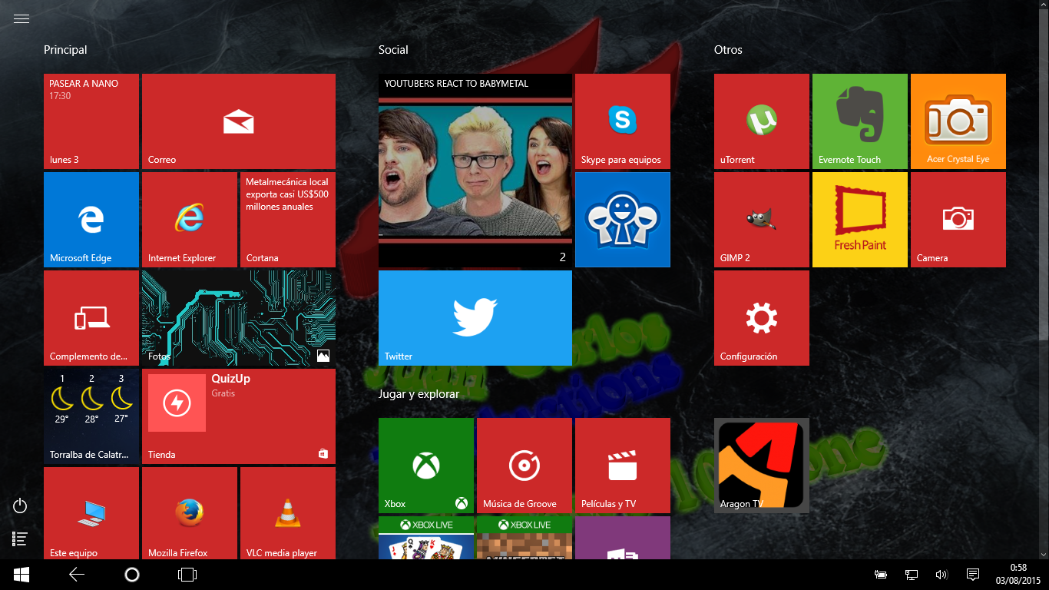Screen dimensions: 1049x590
Task: Open the weather tile for Torralba de Calatrava
Action: [91, 416]
